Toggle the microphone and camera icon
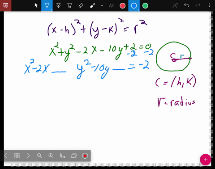215x169 pixels. click(x=62, y=156)
